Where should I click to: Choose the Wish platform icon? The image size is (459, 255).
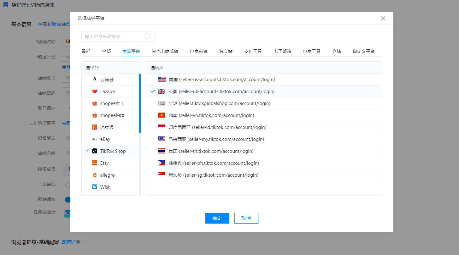tap(94, 187)
